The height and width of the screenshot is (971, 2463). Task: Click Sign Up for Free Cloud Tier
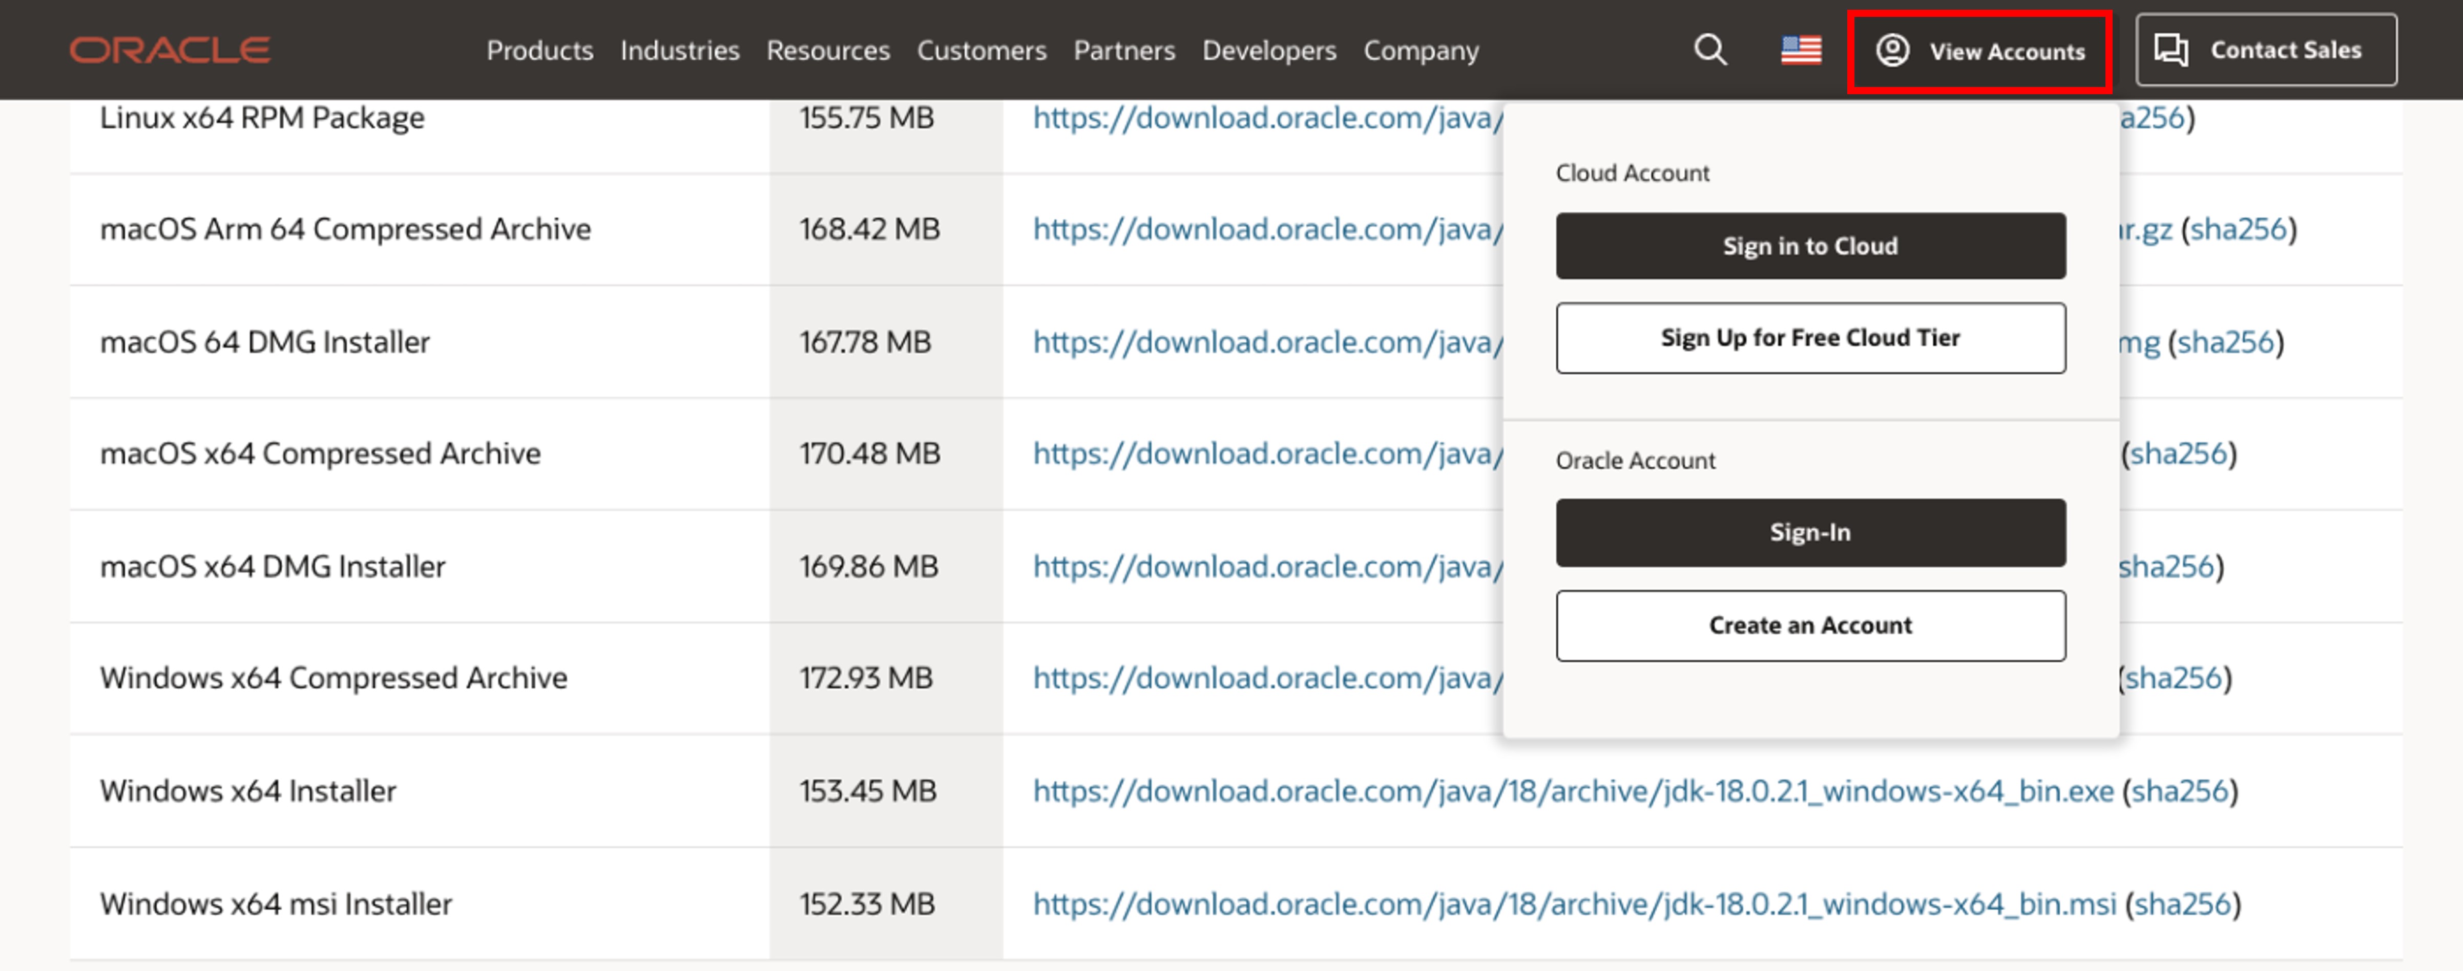(x=1810, y=338)
